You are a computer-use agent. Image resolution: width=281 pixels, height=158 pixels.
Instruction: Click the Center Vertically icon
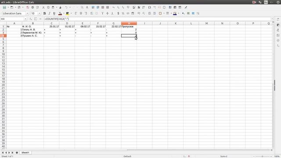107,13
